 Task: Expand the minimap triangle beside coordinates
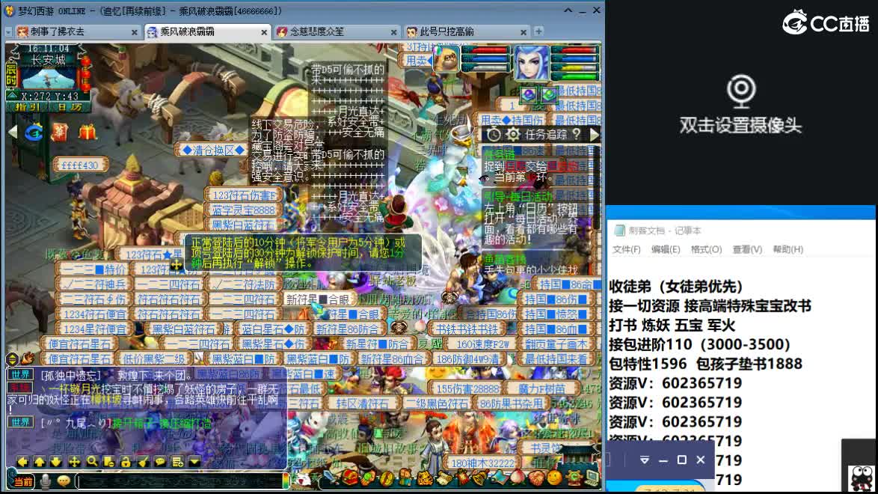coord(11,96)
